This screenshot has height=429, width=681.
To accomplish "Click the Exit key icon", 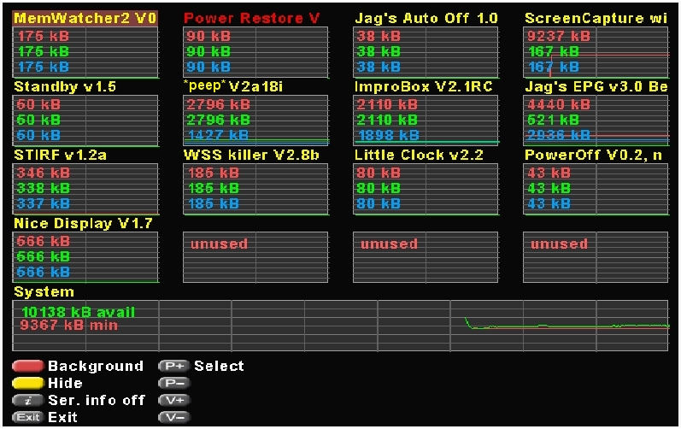I will 28,417.
